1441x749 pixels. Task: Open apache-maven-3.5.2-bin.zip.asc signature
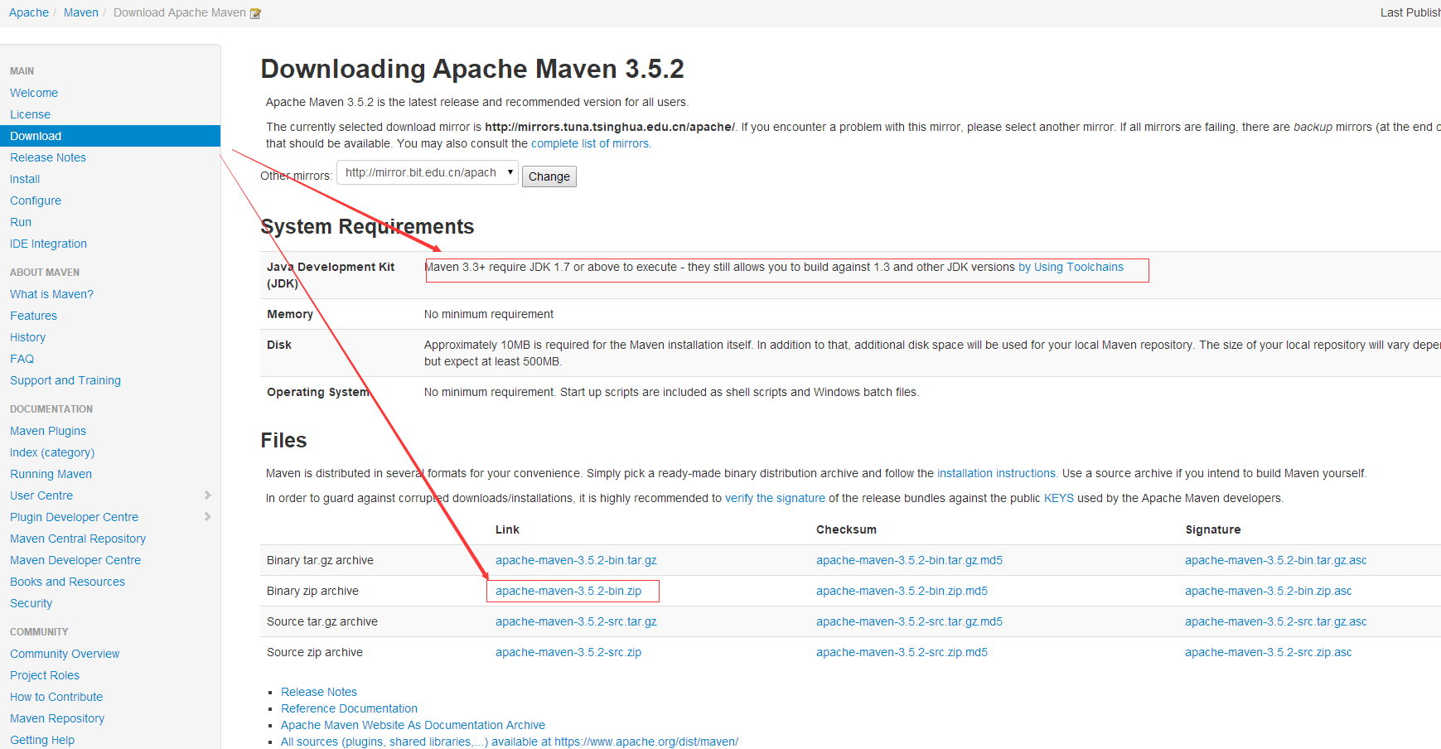pyautogui.click(x=1268, y=591)
